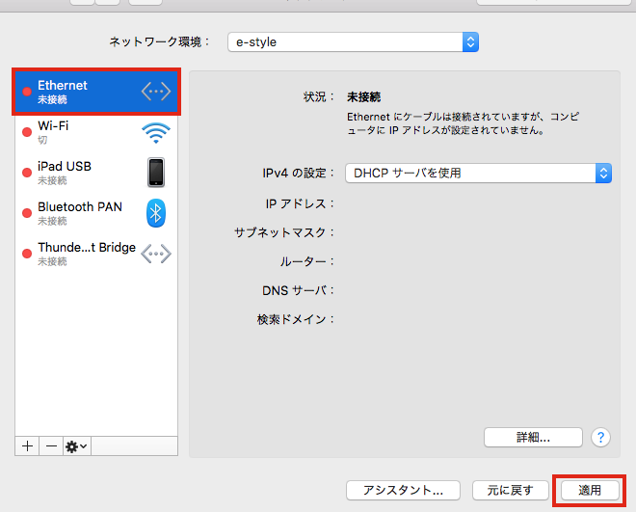Image resolution: width=636 pixels, height=512 pixels.
Task: Click the IP アドレス label
Action: point(300,203)
